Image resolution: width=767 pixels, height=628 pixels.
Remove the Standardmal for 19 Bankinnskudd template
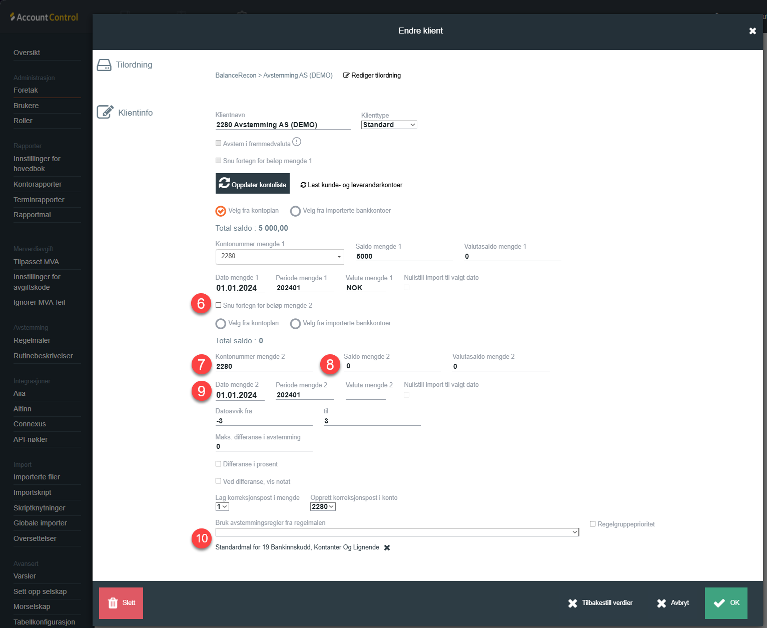387,548
